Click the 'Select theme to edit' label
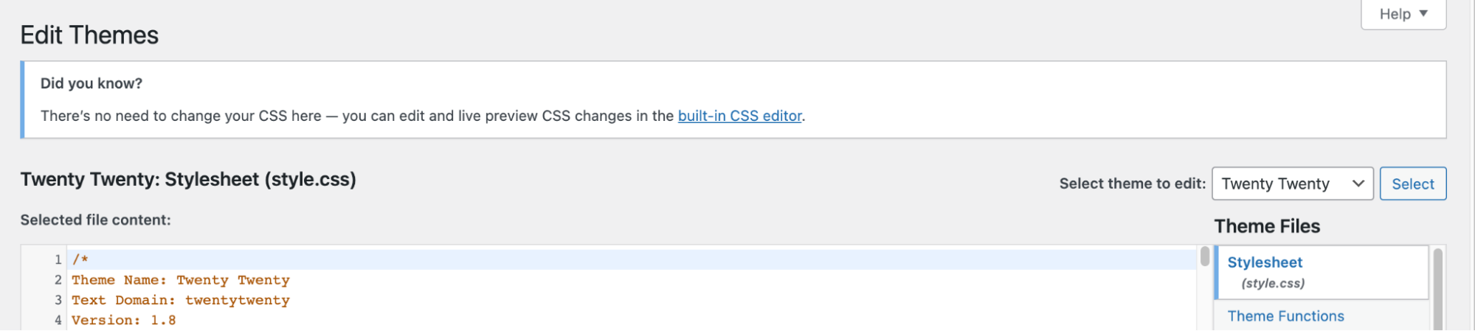 [1132, 184]
